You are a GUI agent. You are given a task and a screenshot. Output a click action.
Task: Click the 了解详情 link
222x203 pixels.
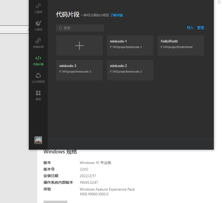[116, 15]
